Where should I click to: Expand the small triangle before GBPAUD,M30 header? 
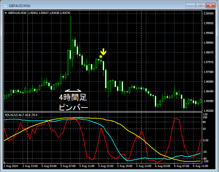(x=6, y=13)
